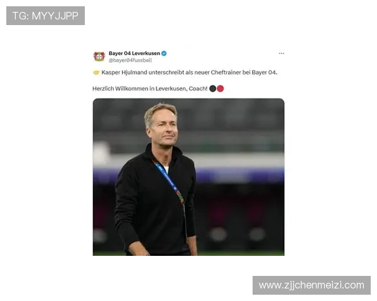Click the blue verified checkmark badge
The image size is (377, 301).
point(164,53)
